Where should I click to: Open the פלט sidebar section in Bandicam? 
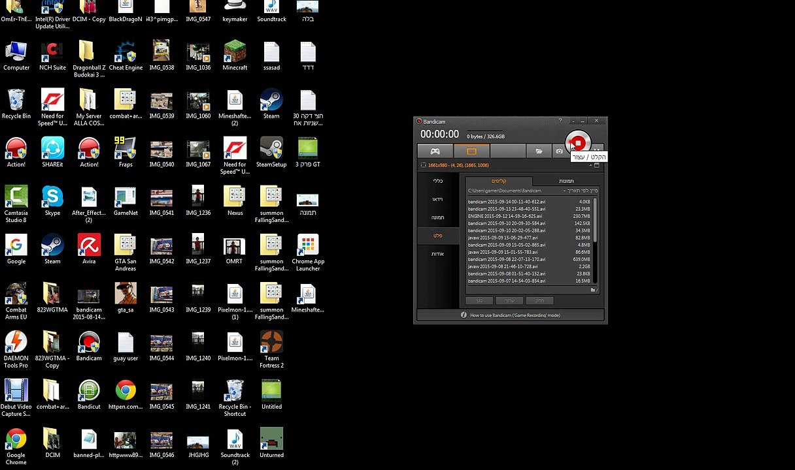coord(437,236)
